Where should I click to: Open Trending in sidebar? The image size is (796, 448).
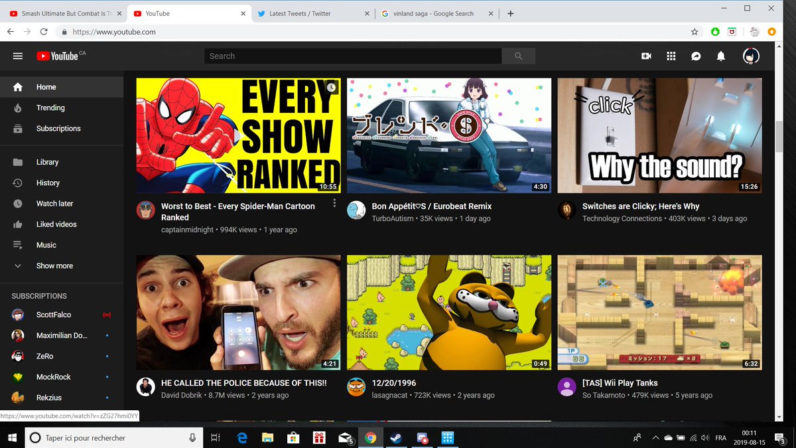62,108
